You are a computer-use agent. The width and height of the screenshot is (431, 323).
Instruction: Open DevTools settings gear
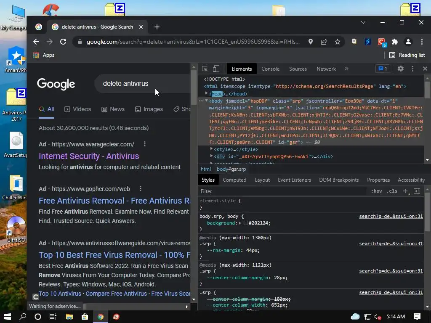click(x=401, y=69)
